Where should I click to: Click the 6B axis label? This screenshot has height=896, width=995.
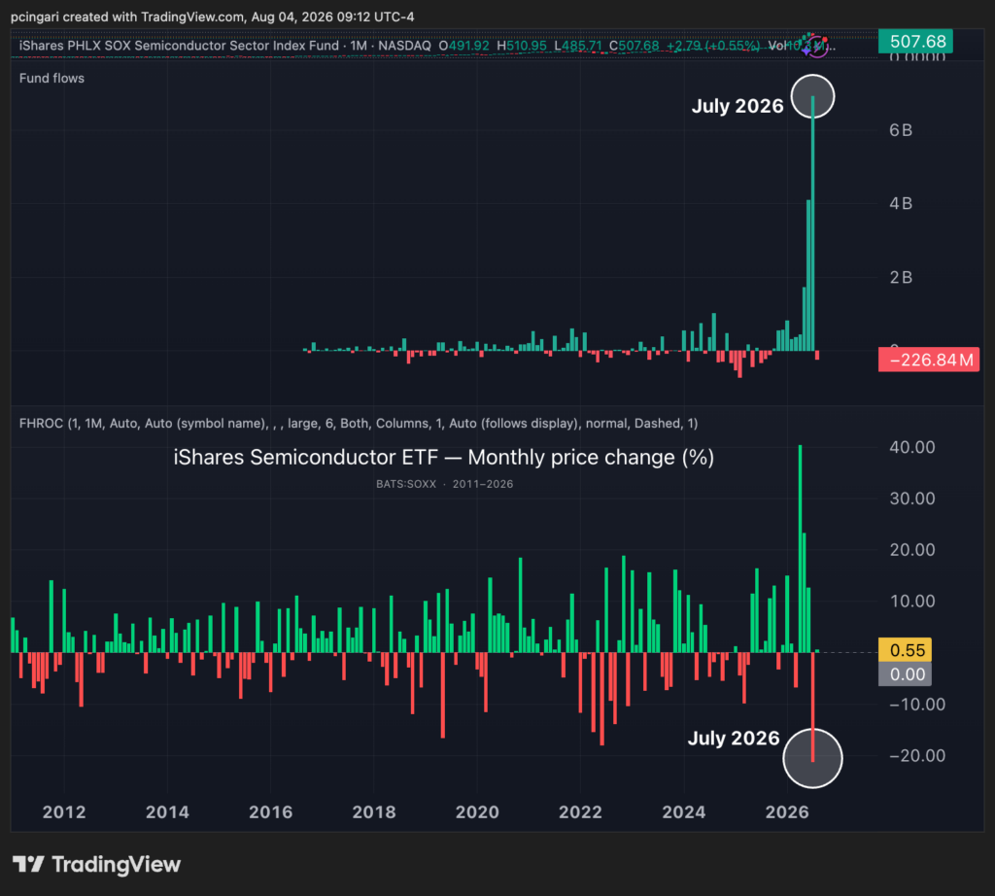point(901,130)
